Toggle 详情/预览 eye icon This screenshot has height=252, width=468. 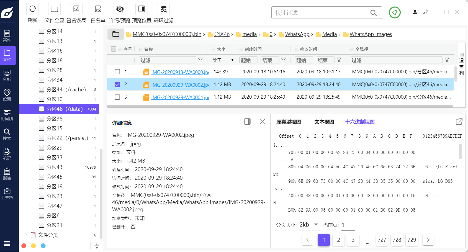pyautogui.click(x=120, y=9)
